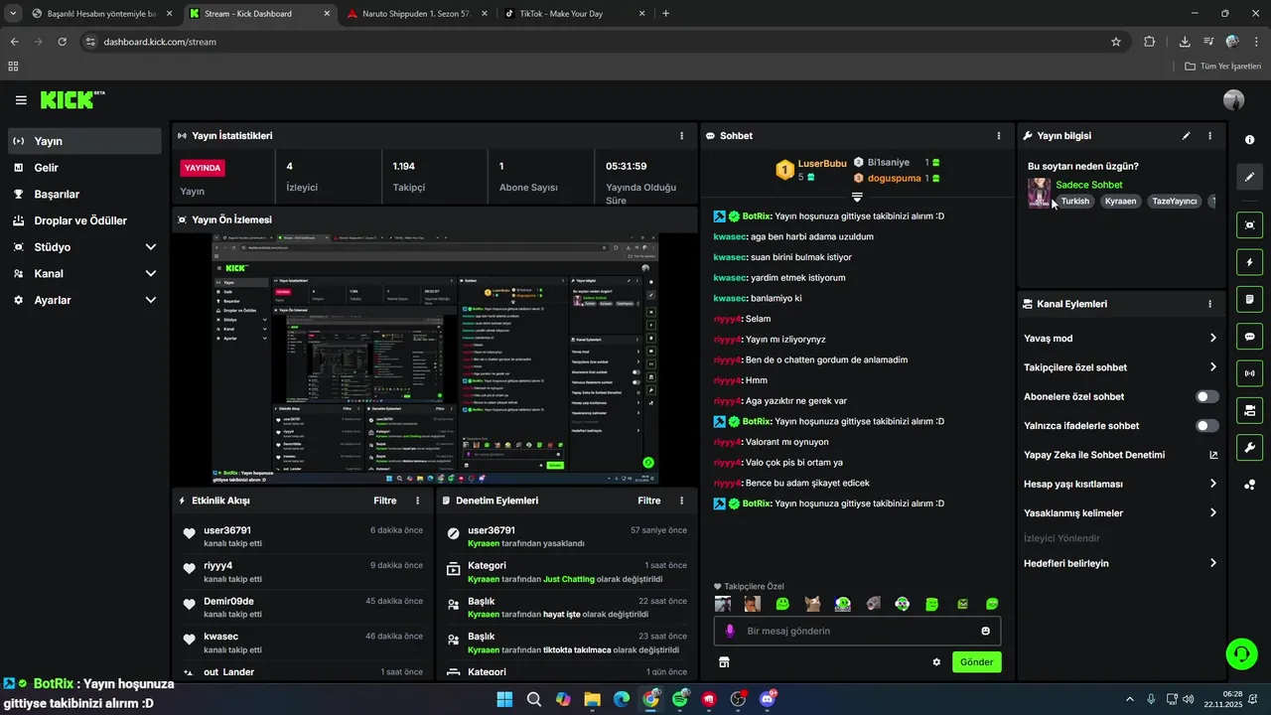Open the Hesap yaşı kısıtlaması arrow
Viewport: 1271px width, 715px height.
[1213, 484]
